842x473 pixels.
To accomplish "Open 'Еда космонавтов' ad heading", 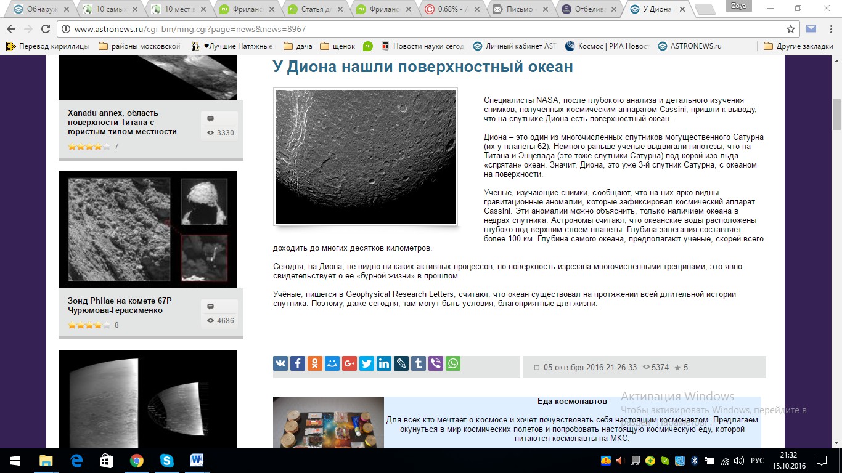I will [572, 401].
